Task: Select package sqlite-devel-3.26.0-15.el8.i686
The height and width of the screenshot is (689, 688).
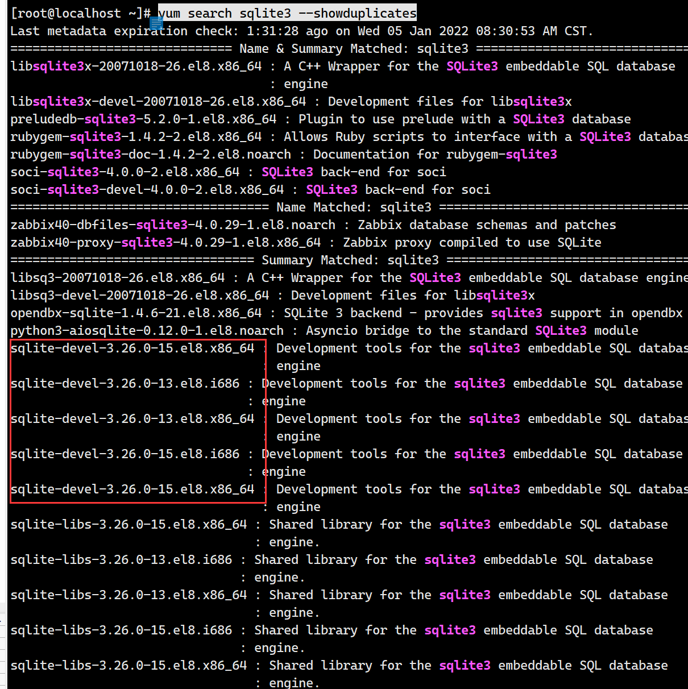Action: [125, 454]
